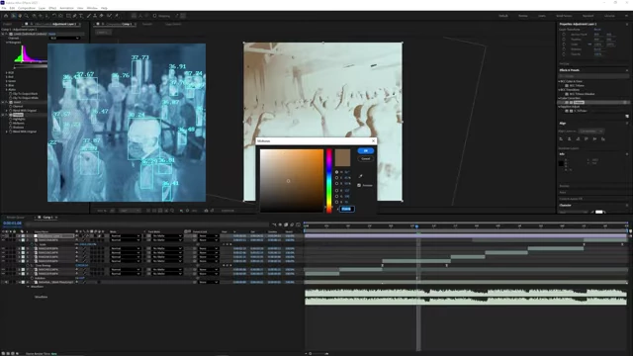
Task: Select the Type text tool
Action: (81, 16)
